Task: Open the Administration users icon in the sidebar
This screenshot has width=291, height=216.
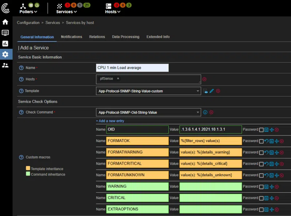Action: 5,65
